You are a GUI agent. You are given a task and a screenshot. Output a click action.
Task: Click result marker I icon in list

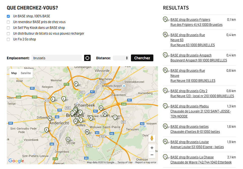pyautogui.click(x=165, y=157)
